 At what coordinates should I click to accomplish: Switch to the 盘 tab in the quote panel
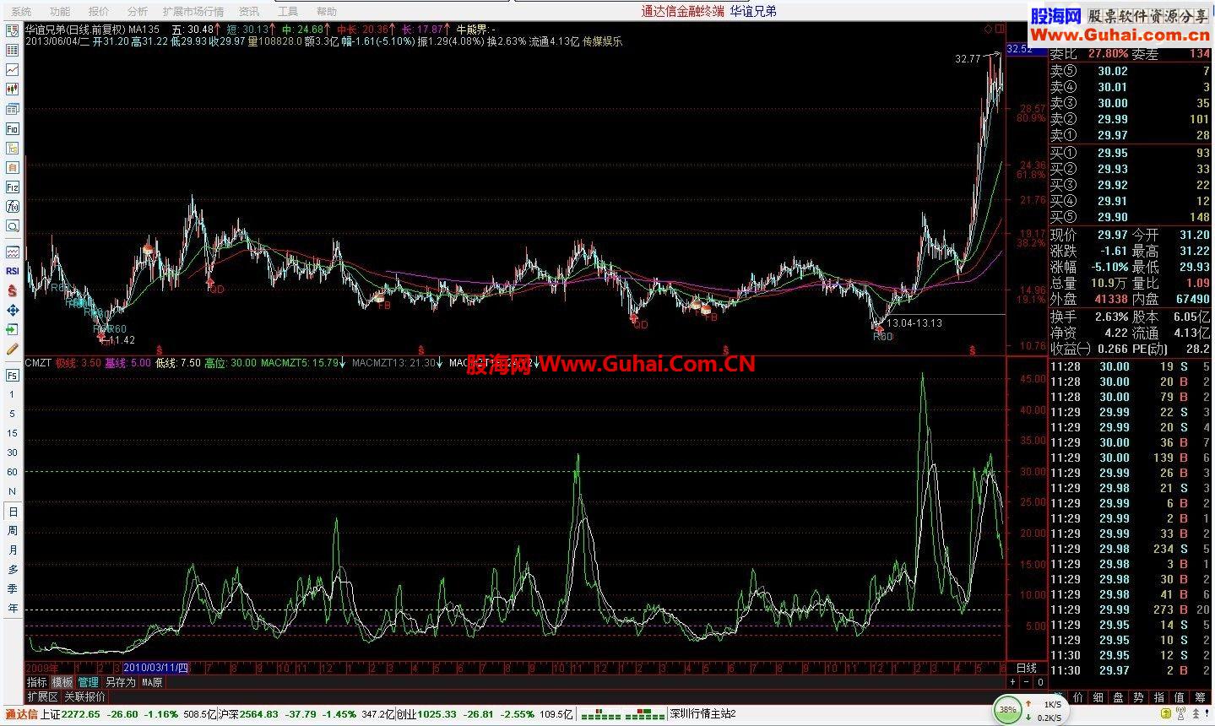[1118, 697]
